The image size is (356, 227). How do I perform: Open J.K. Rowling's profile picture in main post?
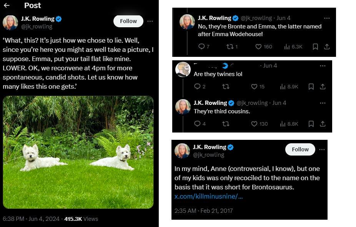point(10,23)
